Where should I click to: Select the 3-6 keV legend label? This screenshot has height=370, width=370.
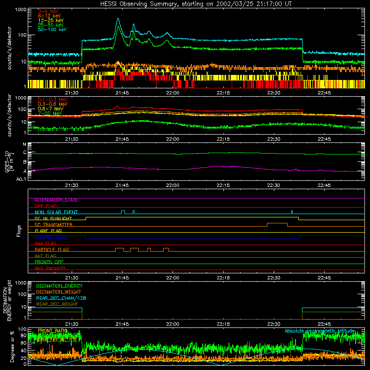(x=48, y=11)
